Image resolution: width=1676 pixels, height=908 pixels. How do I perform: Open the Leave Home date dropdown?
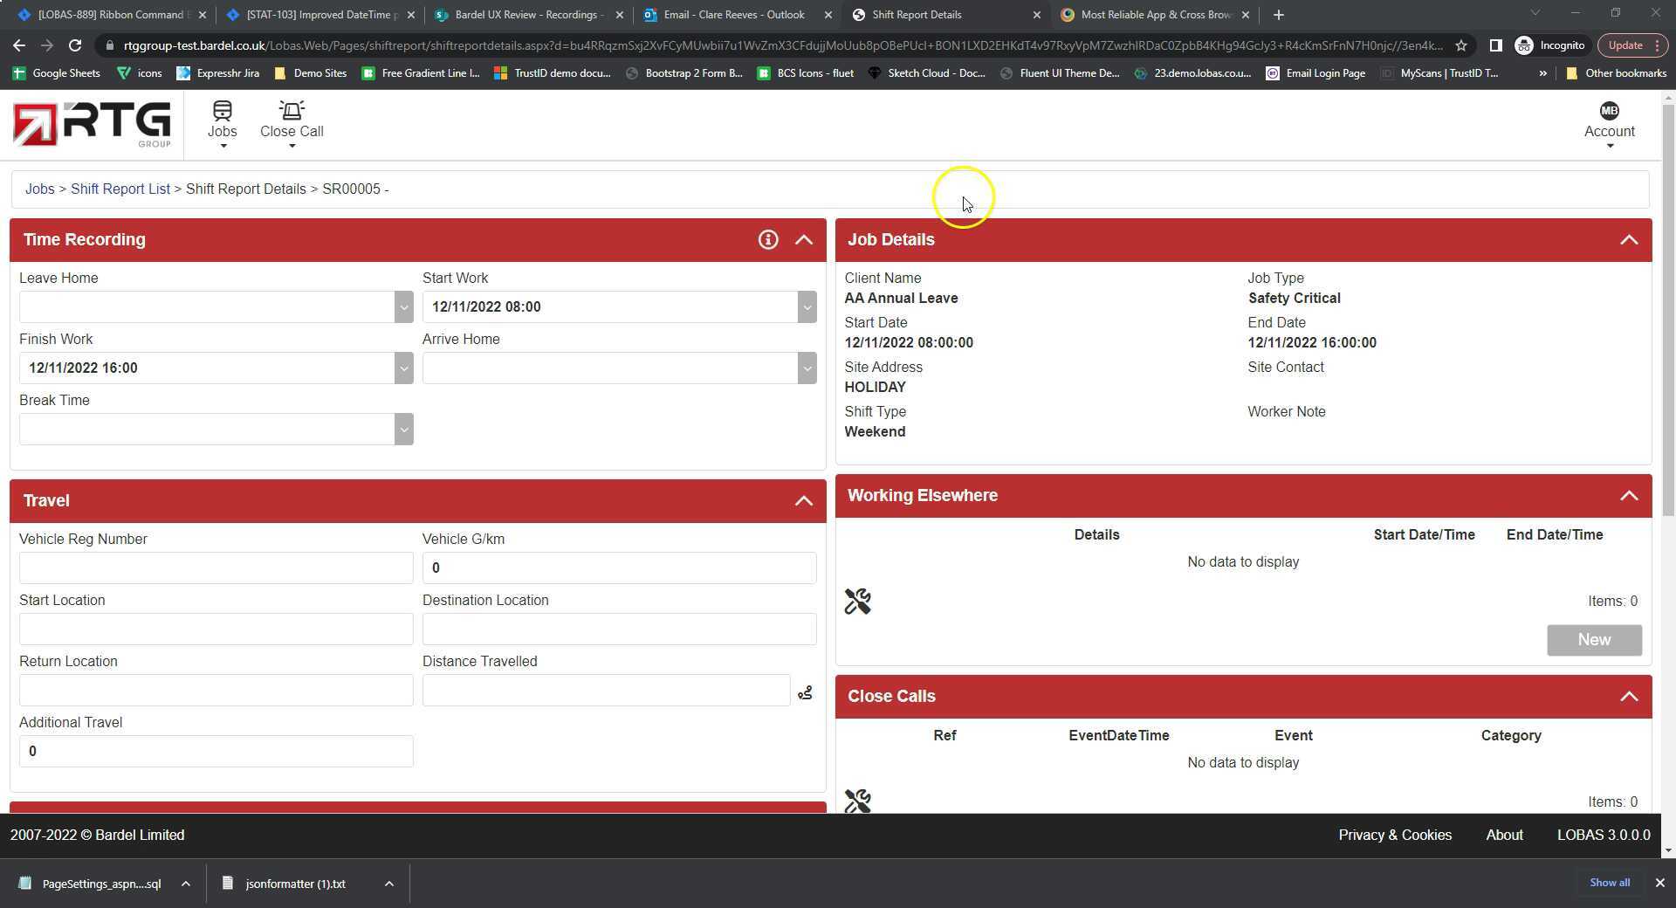point(403,307)
